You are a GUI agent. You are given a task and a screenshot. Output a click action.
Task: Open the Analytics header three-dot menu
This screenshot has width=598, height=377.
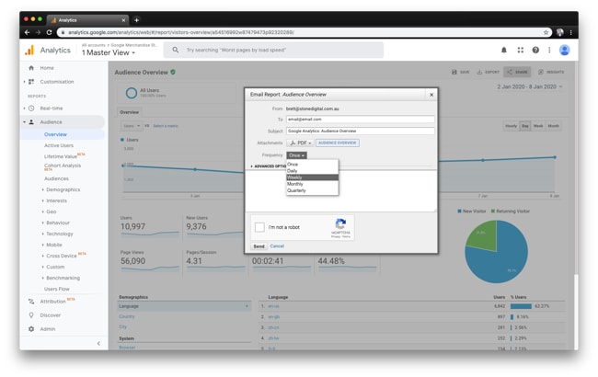549,50
